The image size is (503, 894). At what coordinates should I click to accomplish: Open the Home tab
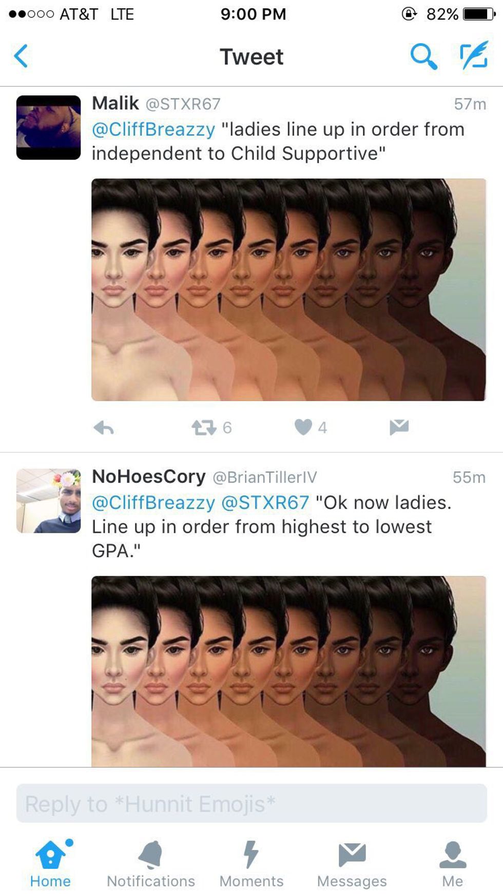point(50,864)
